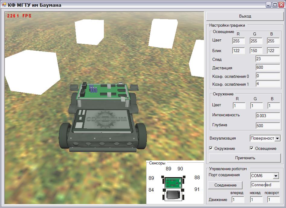Select the Блик G value field
The height and width of the screenshot is (208, 286).
[x=256, y=51]
